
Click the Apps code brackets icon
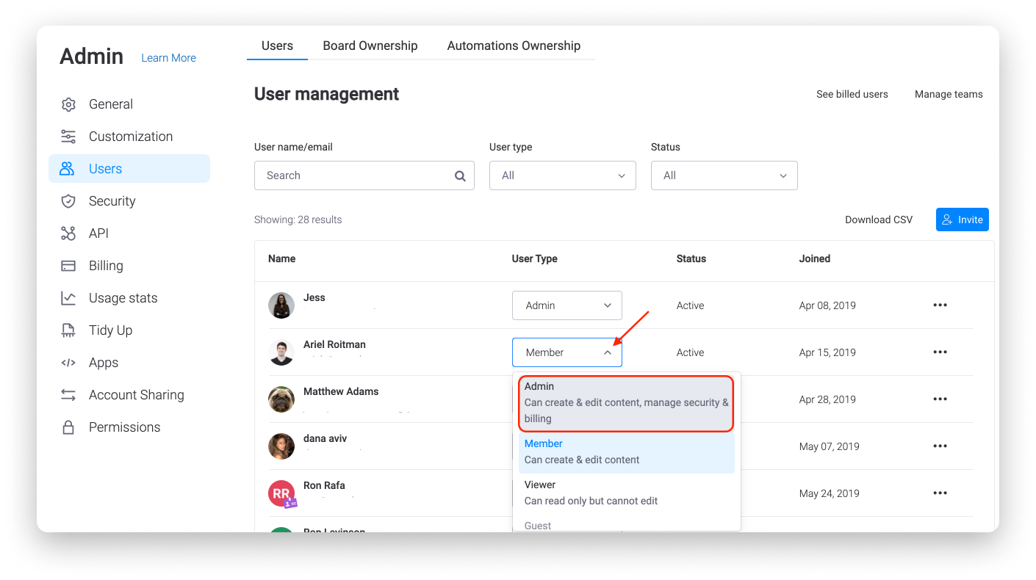[68, 363]
